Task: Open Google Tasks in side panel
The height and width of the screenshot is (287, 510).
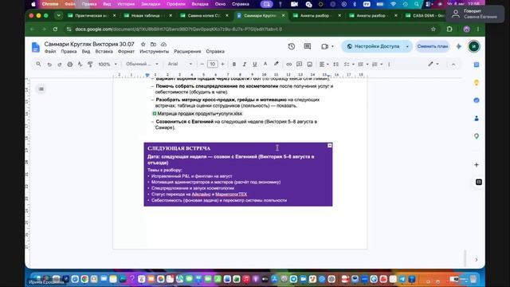Action: (477, 100)
